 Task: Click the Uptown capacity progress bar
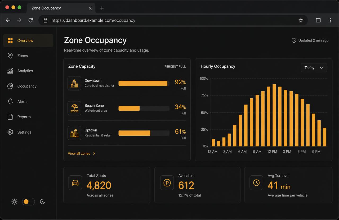[144, 133]
